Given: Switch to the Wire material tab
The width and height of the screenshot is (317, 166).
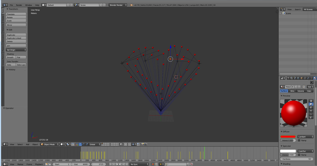Looking at the screenshot, I should tap(292, 91).
